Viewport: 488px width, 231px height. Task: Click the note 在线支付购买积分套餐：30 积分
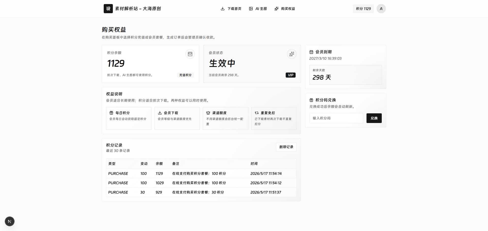[x=198, y=192]
